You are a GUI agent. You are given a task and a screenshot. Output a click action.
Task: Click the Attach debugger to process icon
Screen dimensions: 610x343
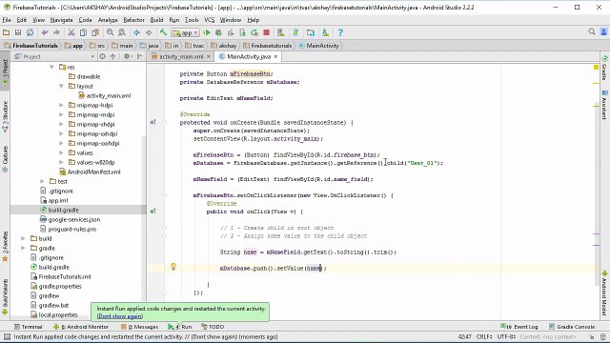point(243,32)
